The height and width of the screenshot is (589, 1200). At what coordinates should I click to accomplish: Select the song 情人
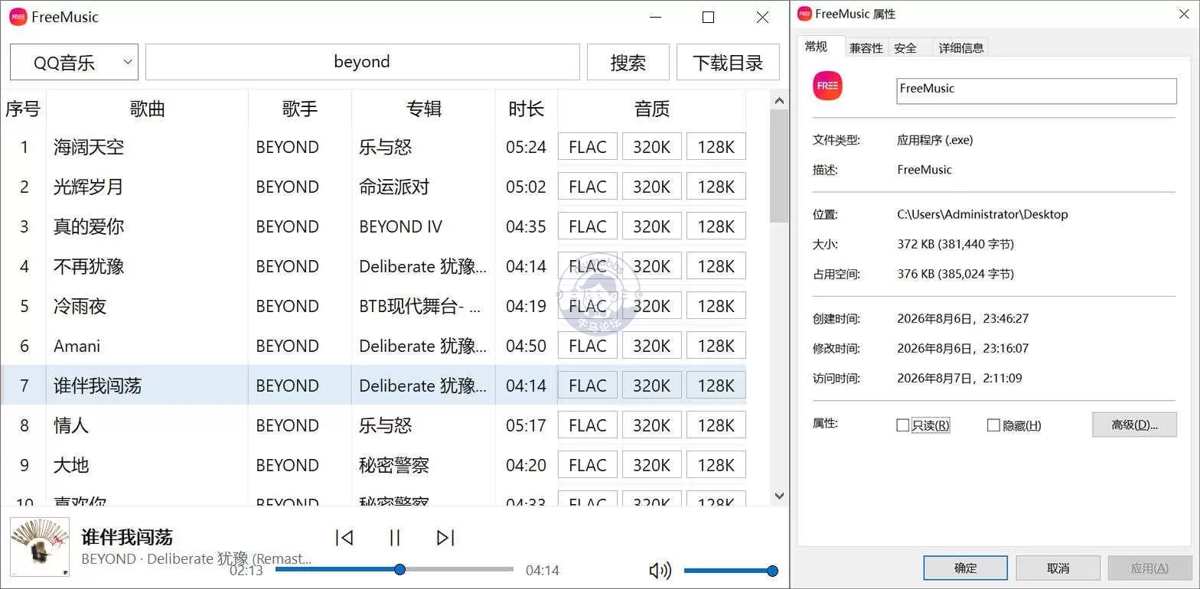coord(71,425)
